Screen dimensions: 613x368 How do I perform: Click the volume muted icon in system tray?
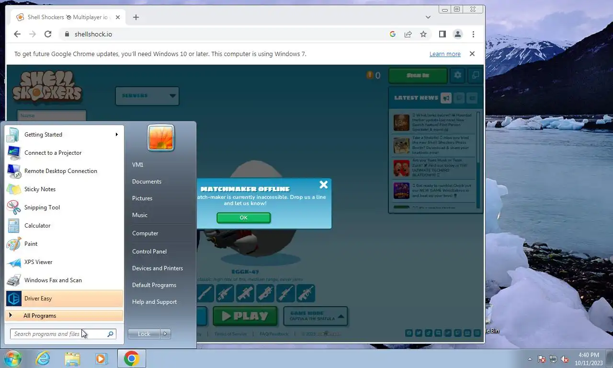coord(565,359)
